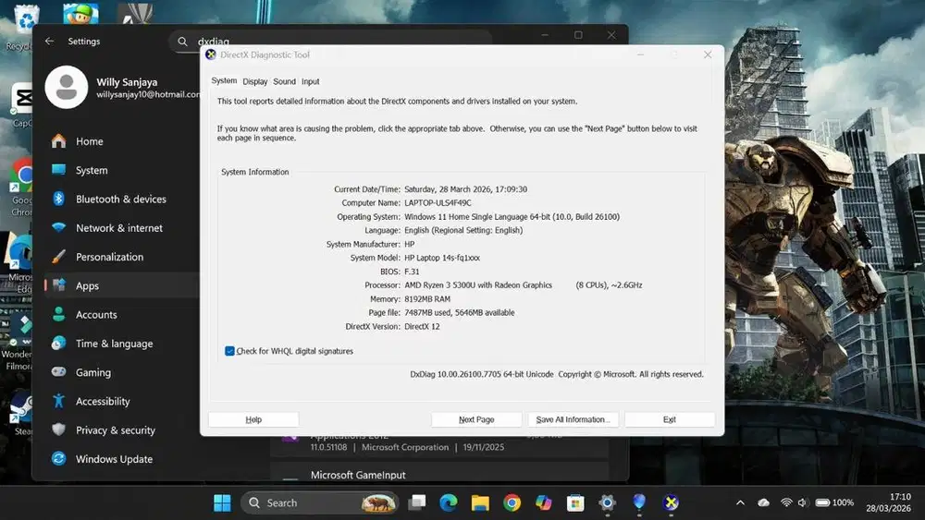
Task: Select the Google Chrome desktop shortcut
Action: click(21, 187)
